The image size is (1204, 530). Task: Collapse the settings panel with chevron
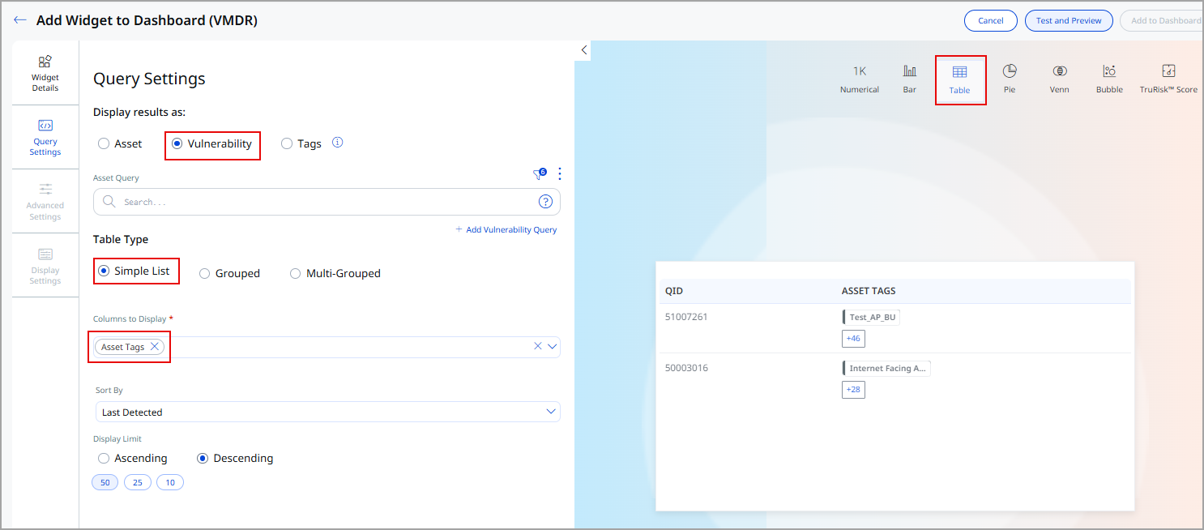(x=583, y=50)
